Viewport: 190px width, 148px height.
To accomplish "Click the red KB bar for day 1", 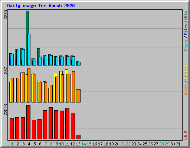I will [x=12, y=129].
